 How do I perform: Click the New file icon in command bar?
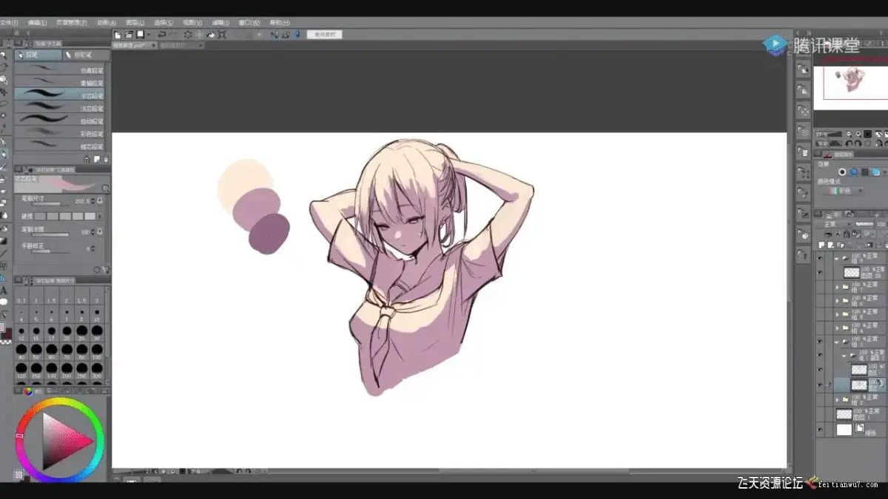tap(118, 35)
